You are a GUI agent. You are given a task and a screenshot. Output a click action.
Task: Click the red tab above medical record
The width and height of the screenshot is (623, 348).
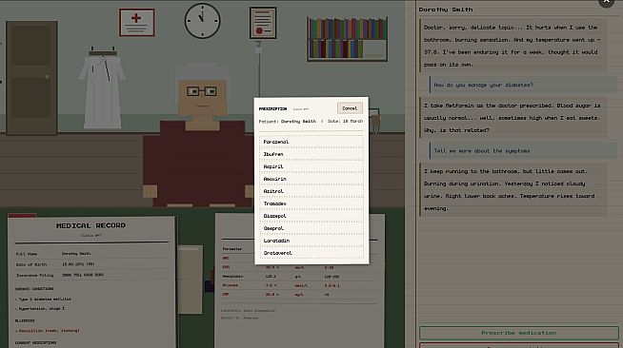coord(22,216)
